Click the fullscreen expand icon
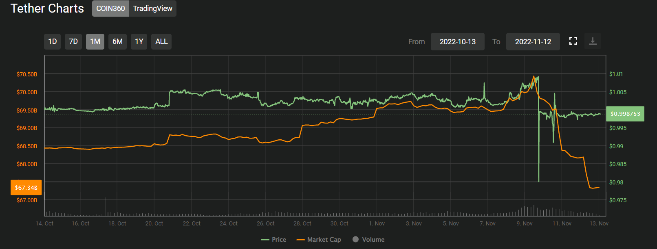This screenshot has height=249, width=657. (573, 41)
